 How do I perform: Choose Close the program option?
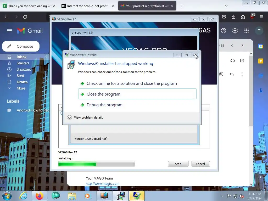coord(137,94)
